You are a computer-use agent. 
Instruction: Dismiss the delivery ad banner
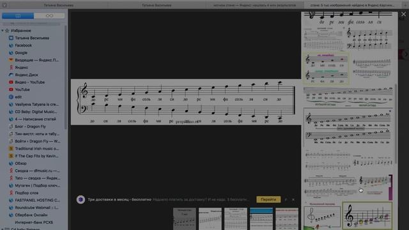pyautogui.click(x=293, y=199)
